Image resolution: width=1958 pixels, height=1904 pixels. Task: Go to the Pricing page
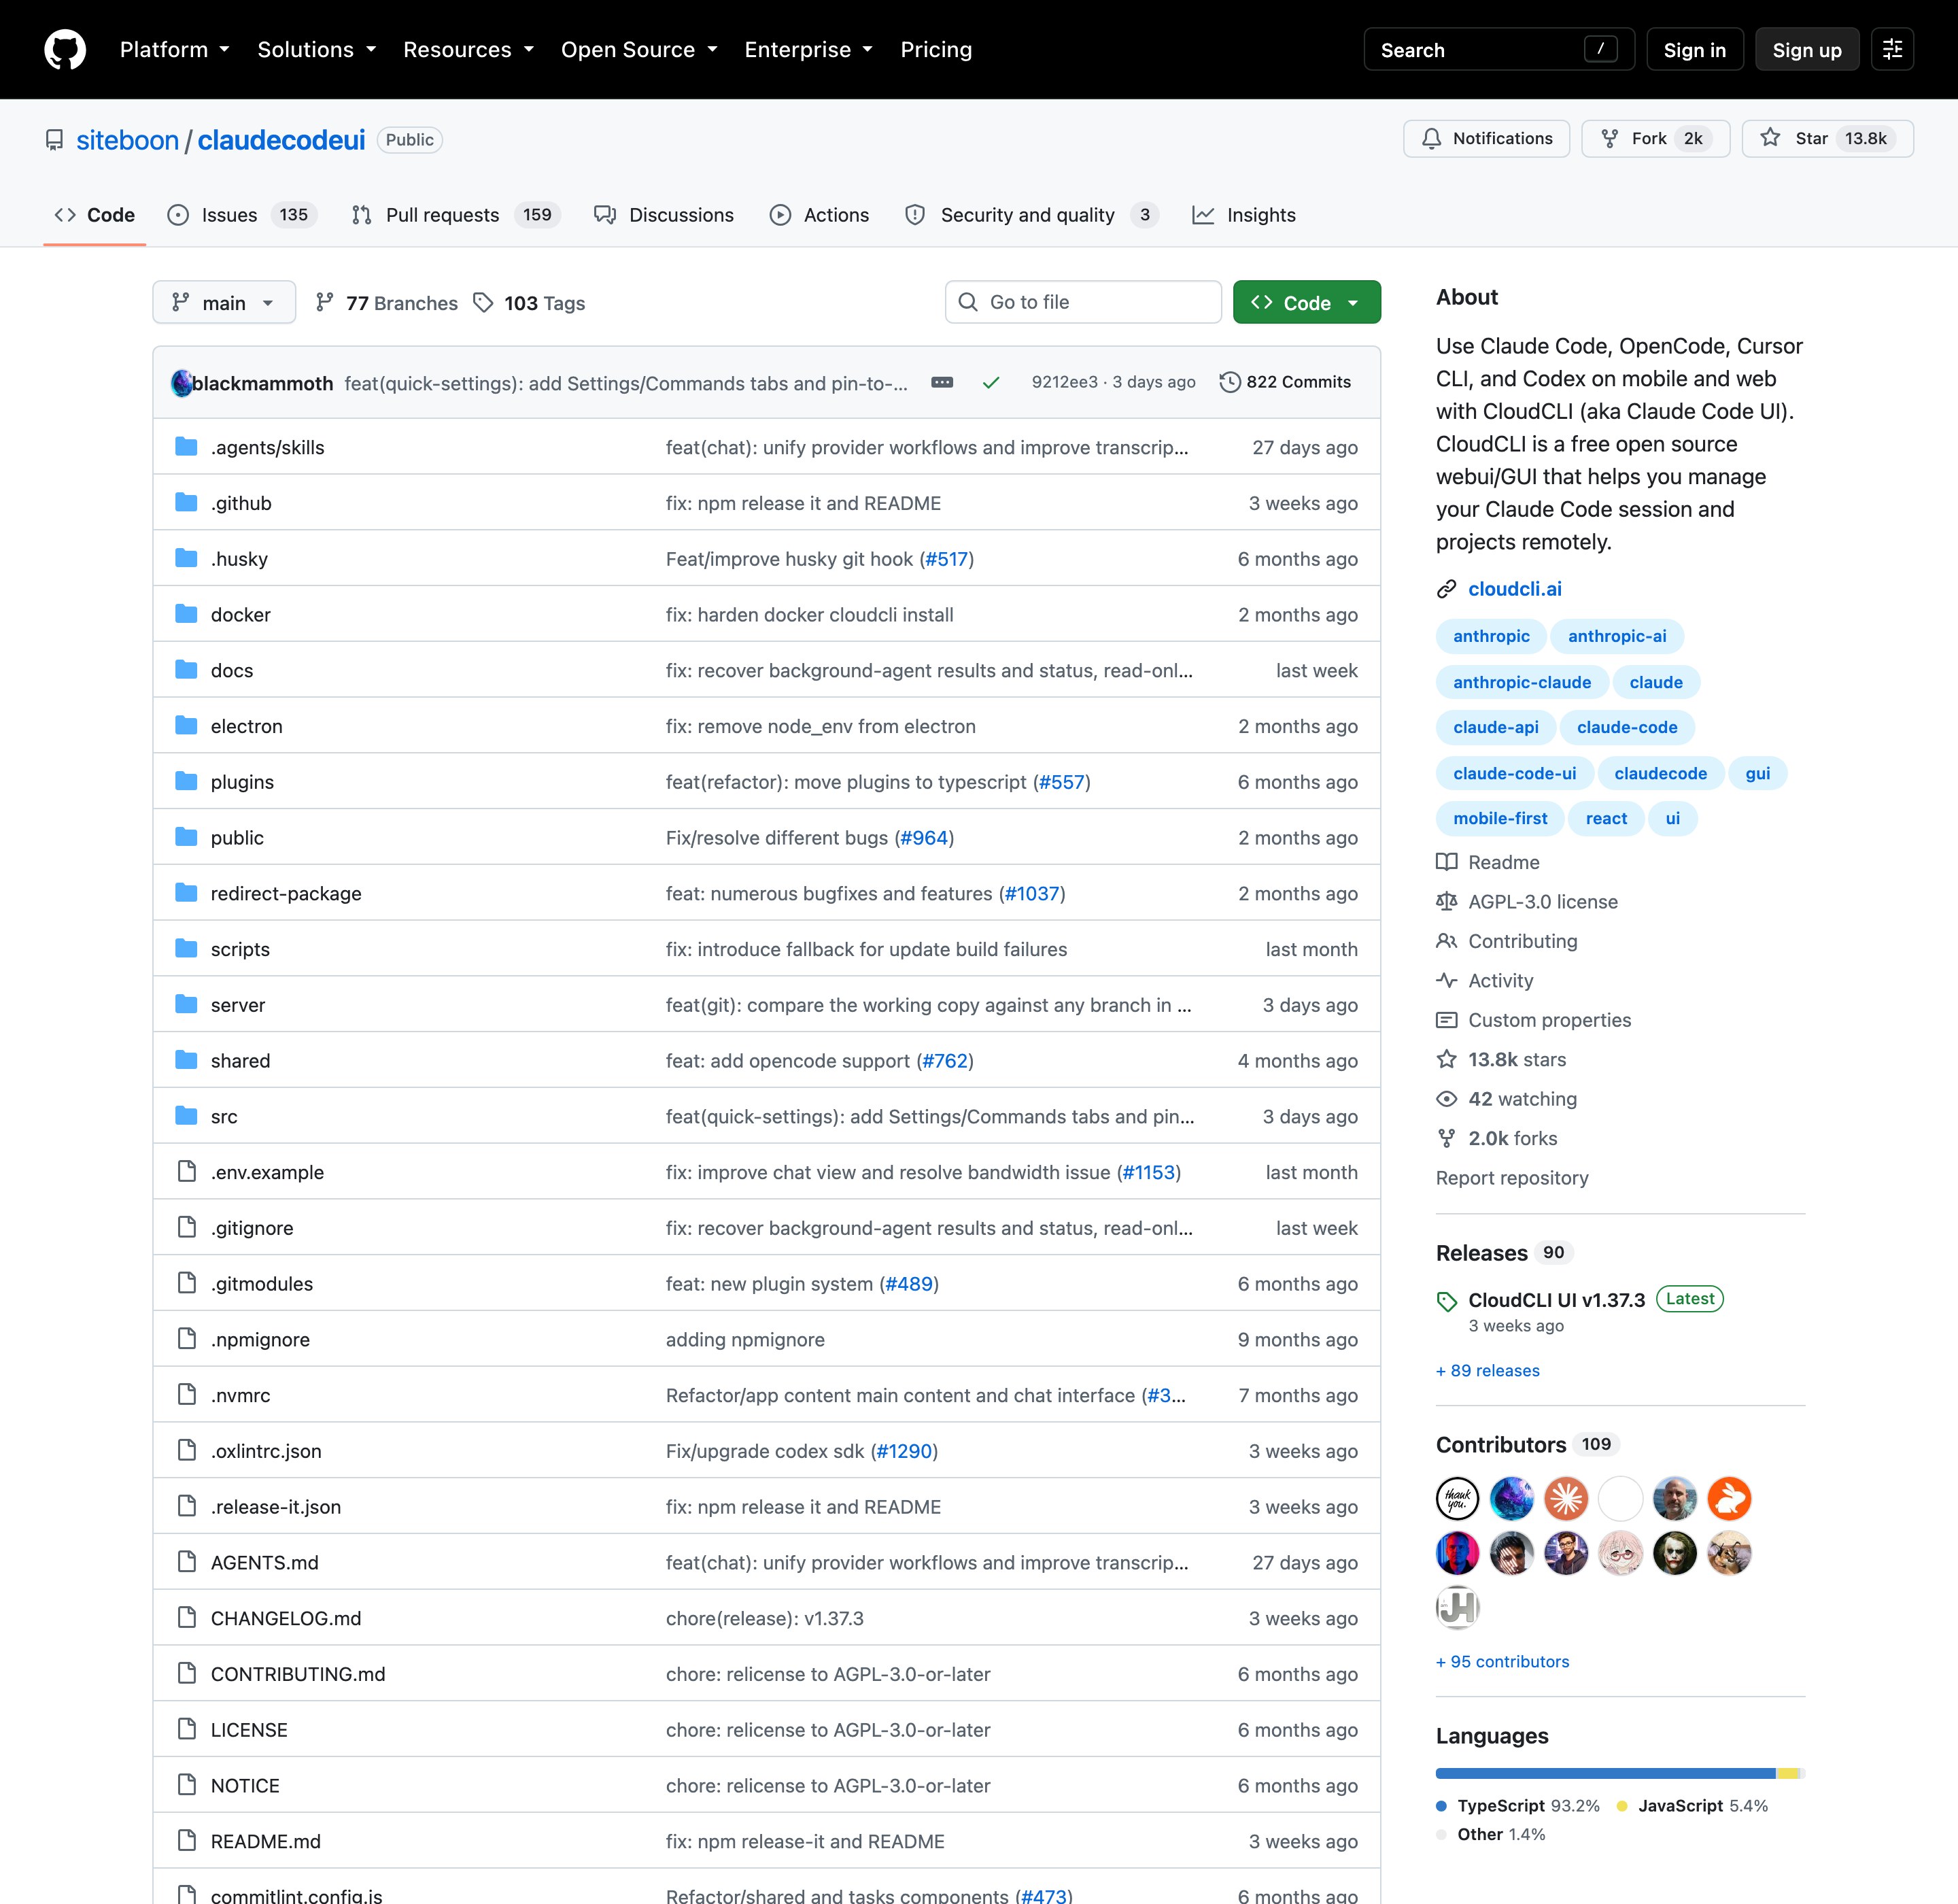pyautogui.click(x=936, y=49)
